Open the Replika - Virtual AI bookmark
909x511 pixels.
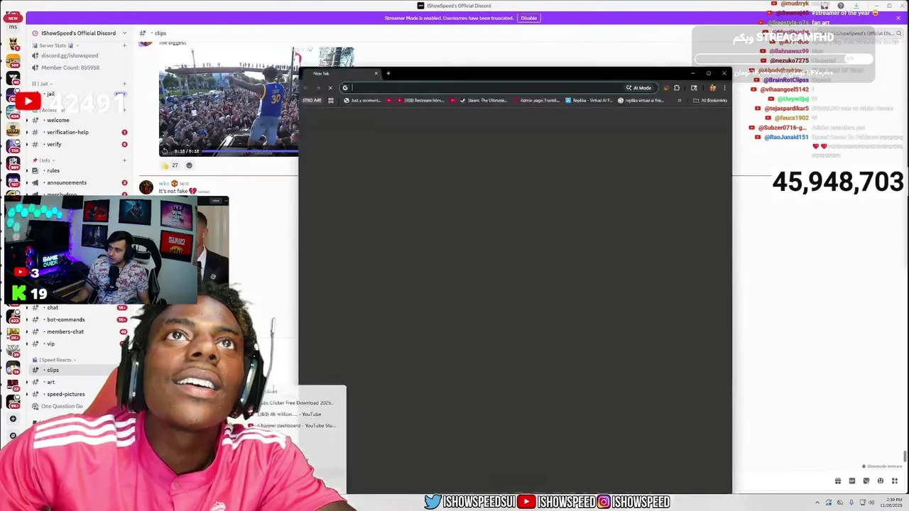point(588,100)
